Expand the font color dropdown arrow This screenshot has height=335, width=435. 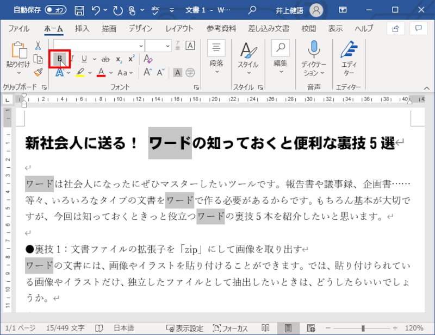click(x=110, y=71)
